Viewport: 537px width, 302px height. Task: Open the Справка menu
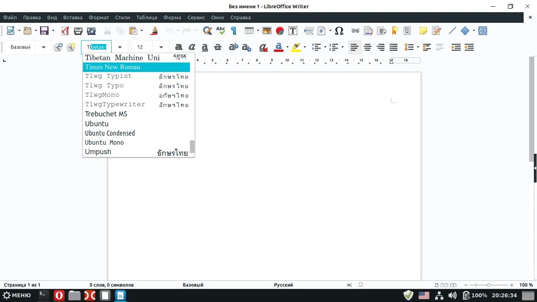tap(241, 17)
